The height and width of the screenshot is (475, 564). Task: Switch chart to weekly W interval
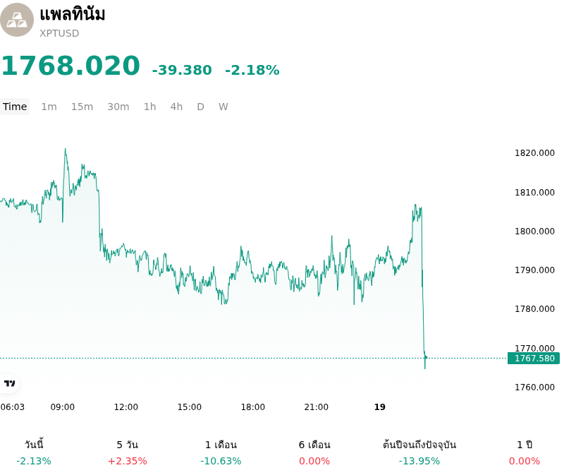[223, 107]
